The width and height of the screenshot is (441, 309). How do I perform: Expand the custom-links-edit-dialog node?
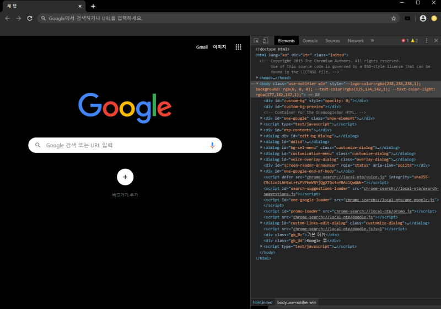pyautogui.click(x=261, y=223)
